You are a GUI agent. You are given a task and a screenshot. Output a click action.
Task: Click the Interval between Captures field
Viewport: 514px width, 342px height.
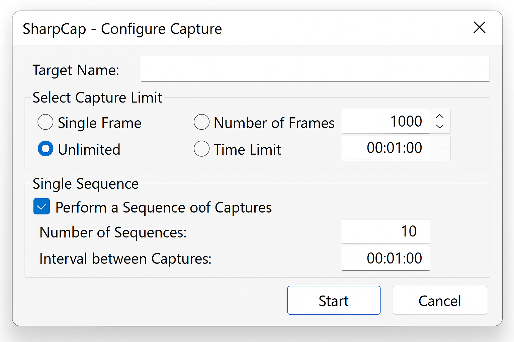pos(385,258)
